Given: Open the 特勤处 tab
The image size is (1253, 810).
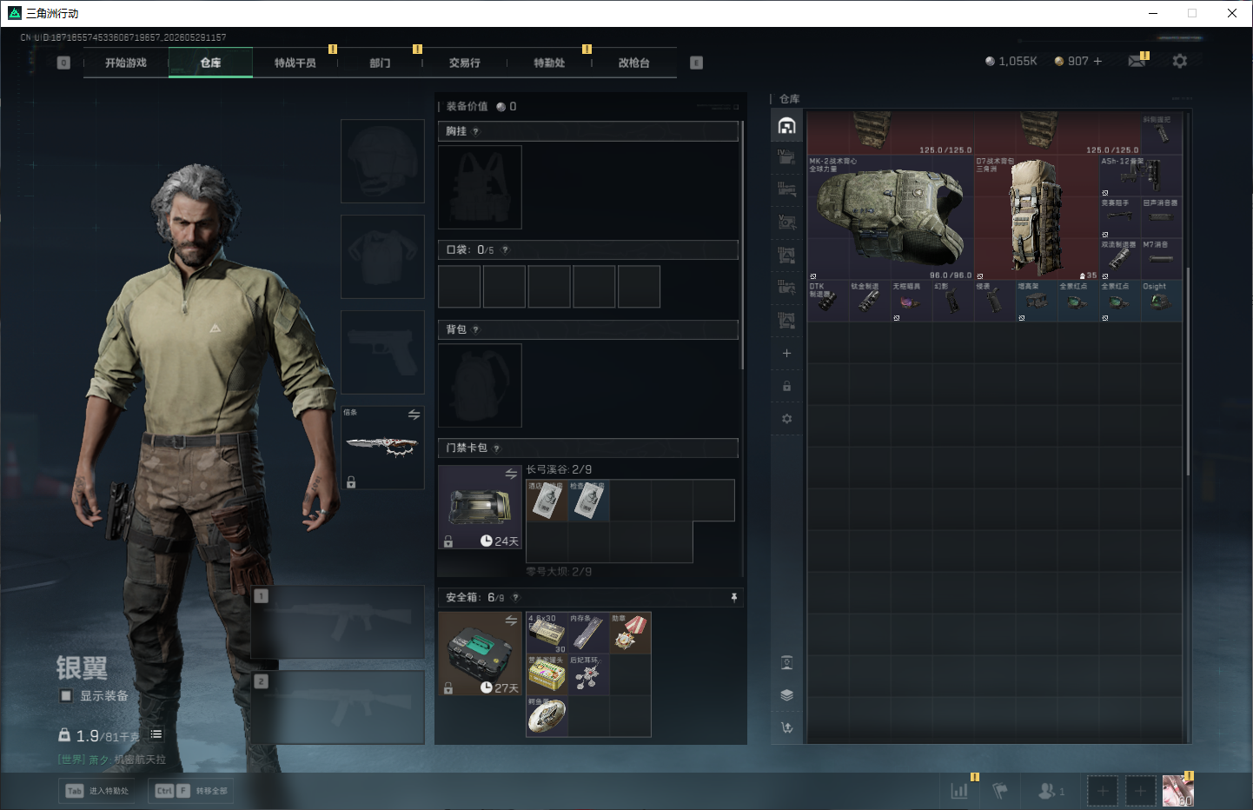Looking at the screenshot, I should pyautogui.click(x=549, y=63).
